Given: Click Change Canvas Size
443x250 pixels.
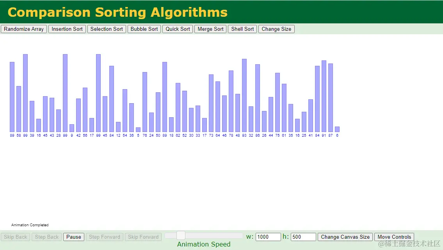Looking at the screenshot, I should (x=345, y=237).
